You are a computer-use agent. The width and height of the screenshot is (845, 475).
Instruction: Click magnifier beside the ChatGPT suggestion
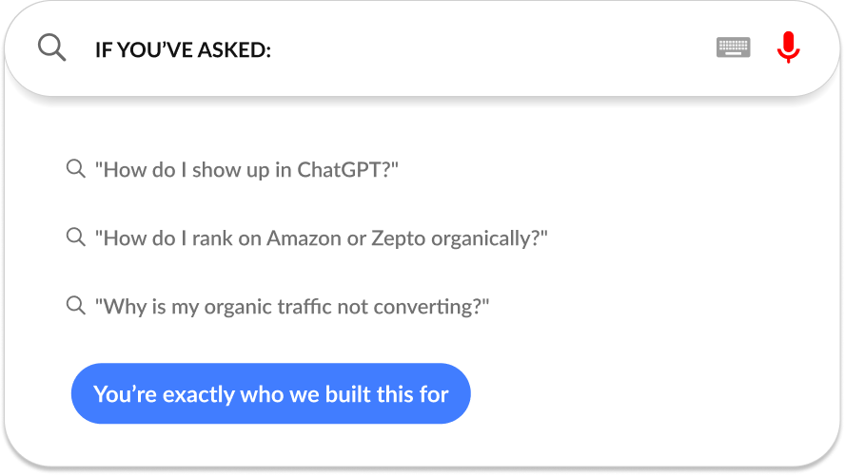pos(75,168)
